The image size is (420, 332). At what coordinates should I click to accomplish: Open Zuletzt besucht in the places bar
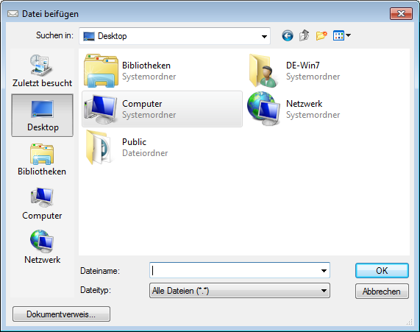click(x=42, y=71)
